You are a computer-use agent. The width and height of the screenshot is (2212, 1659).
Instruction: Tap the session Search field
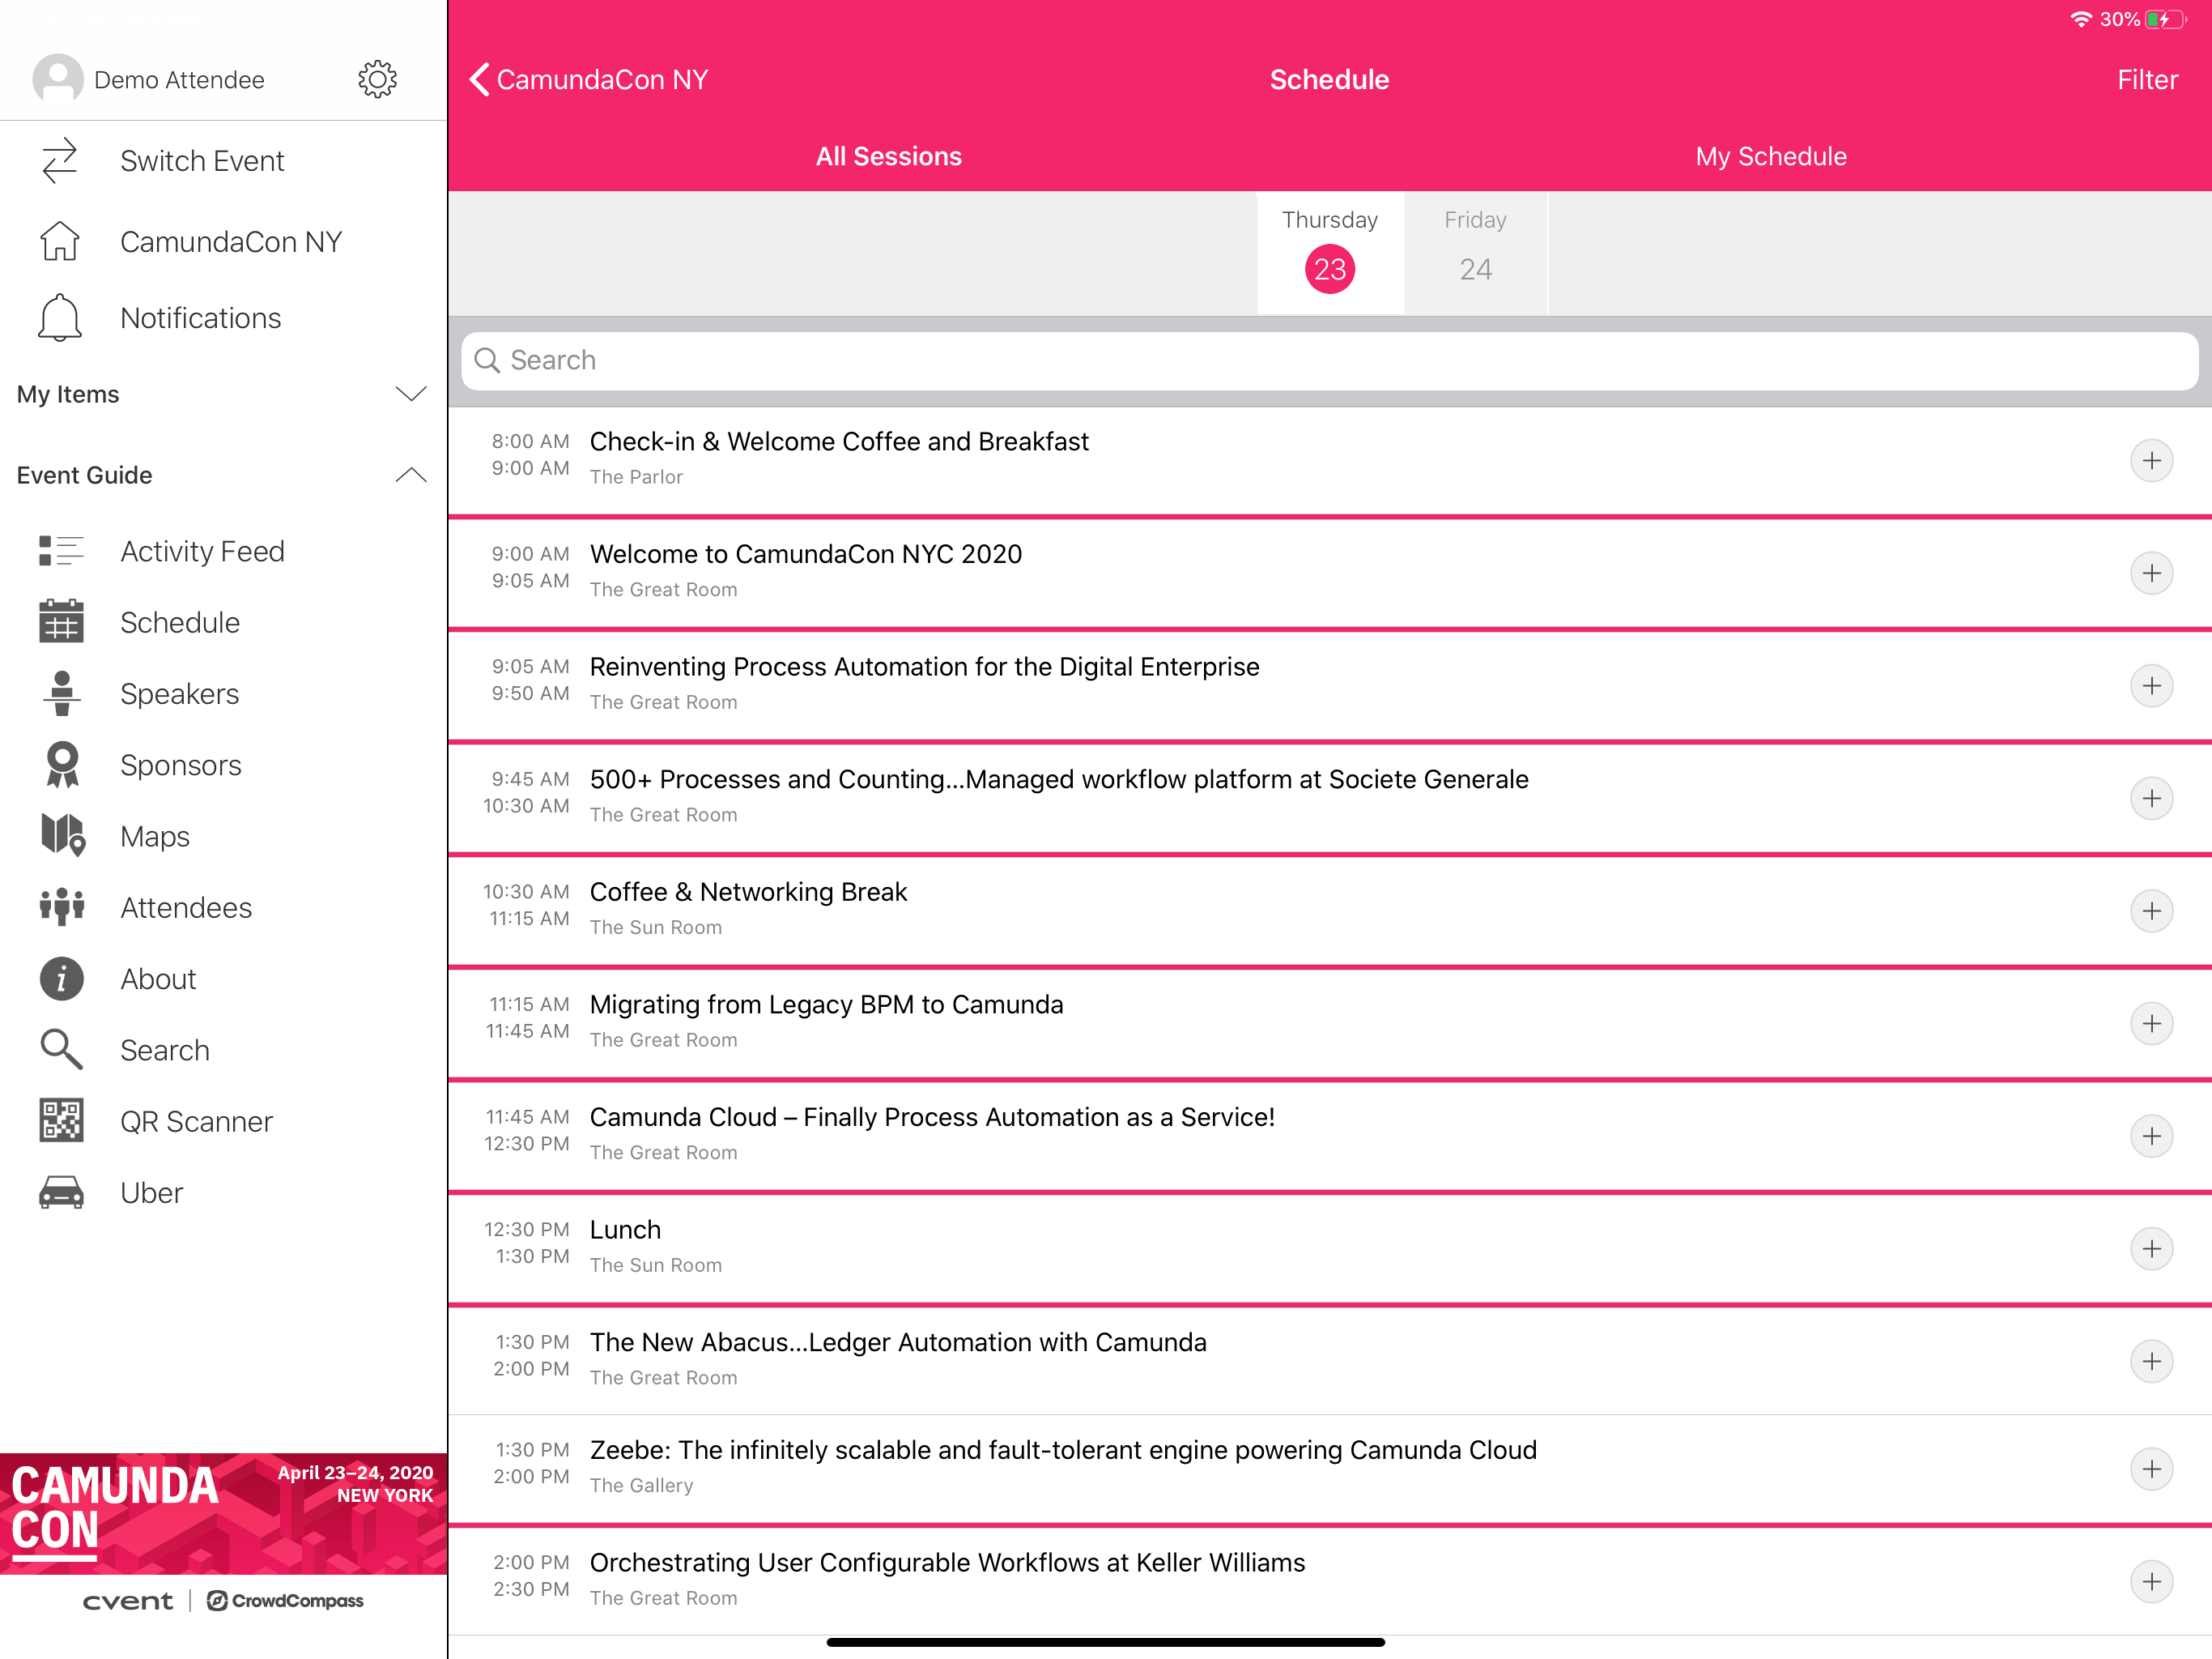(x=1329, y=360)
